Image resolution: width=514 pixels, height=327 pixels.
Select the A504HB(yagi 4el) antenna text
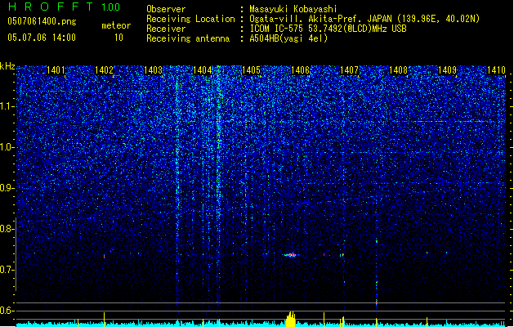288,38
